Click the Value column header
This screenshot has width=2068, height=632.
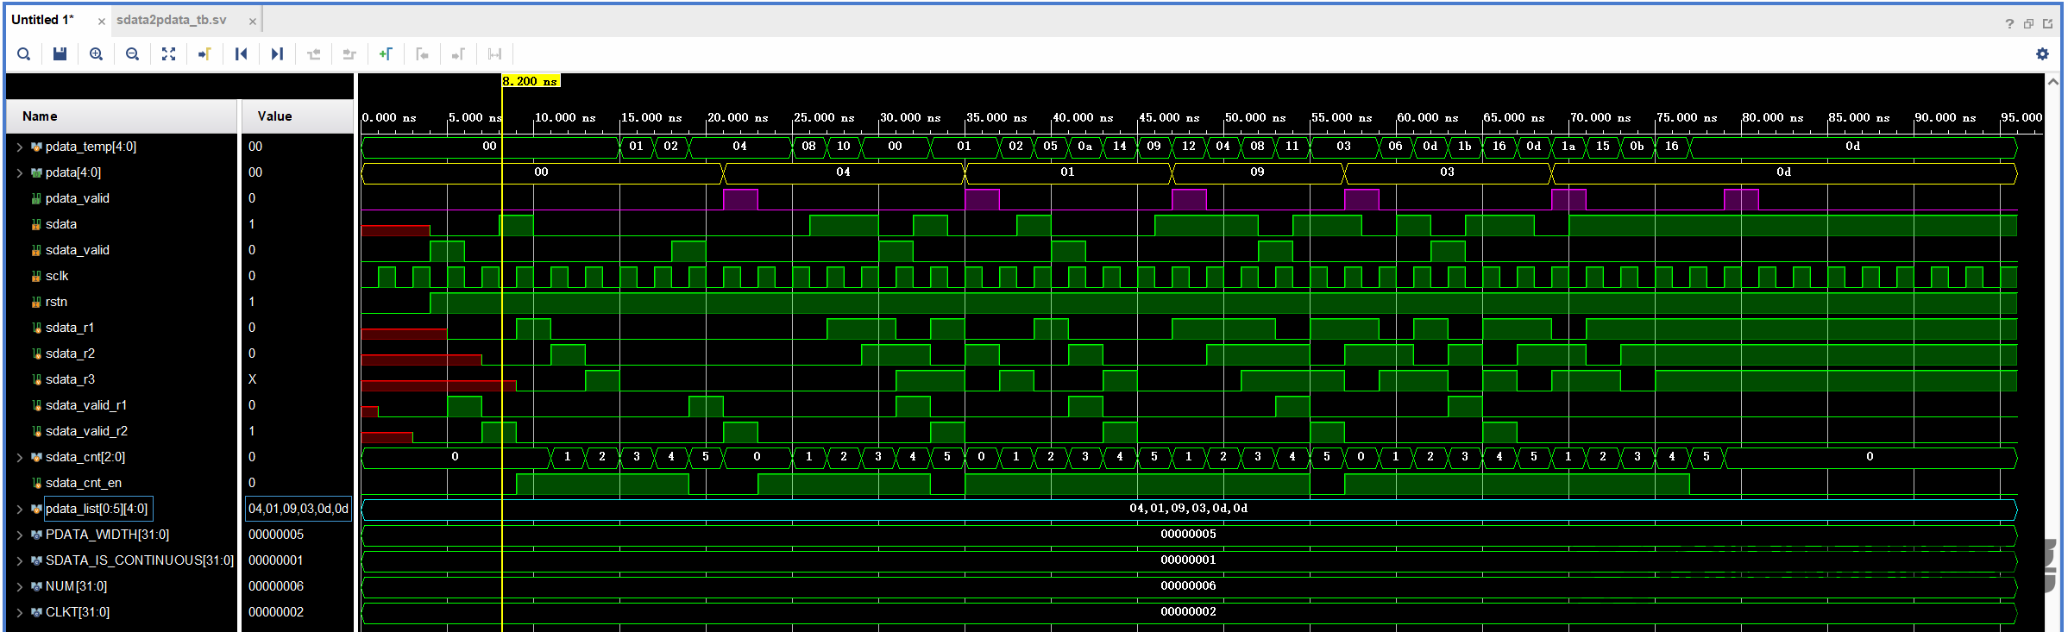point(297,116)
